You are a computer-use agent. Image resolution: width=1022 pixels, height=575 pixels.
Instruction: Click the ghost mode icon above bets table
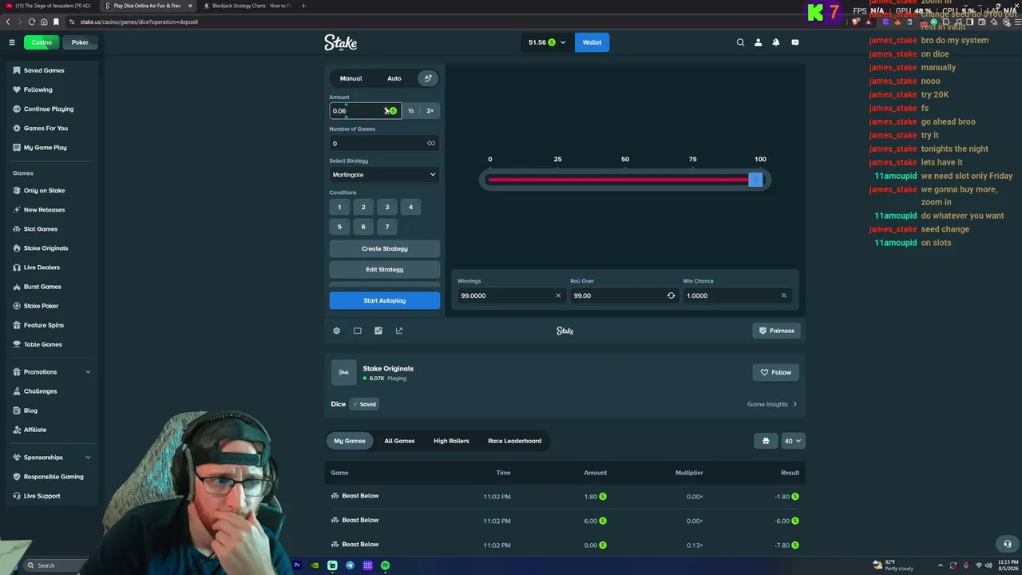766,441
